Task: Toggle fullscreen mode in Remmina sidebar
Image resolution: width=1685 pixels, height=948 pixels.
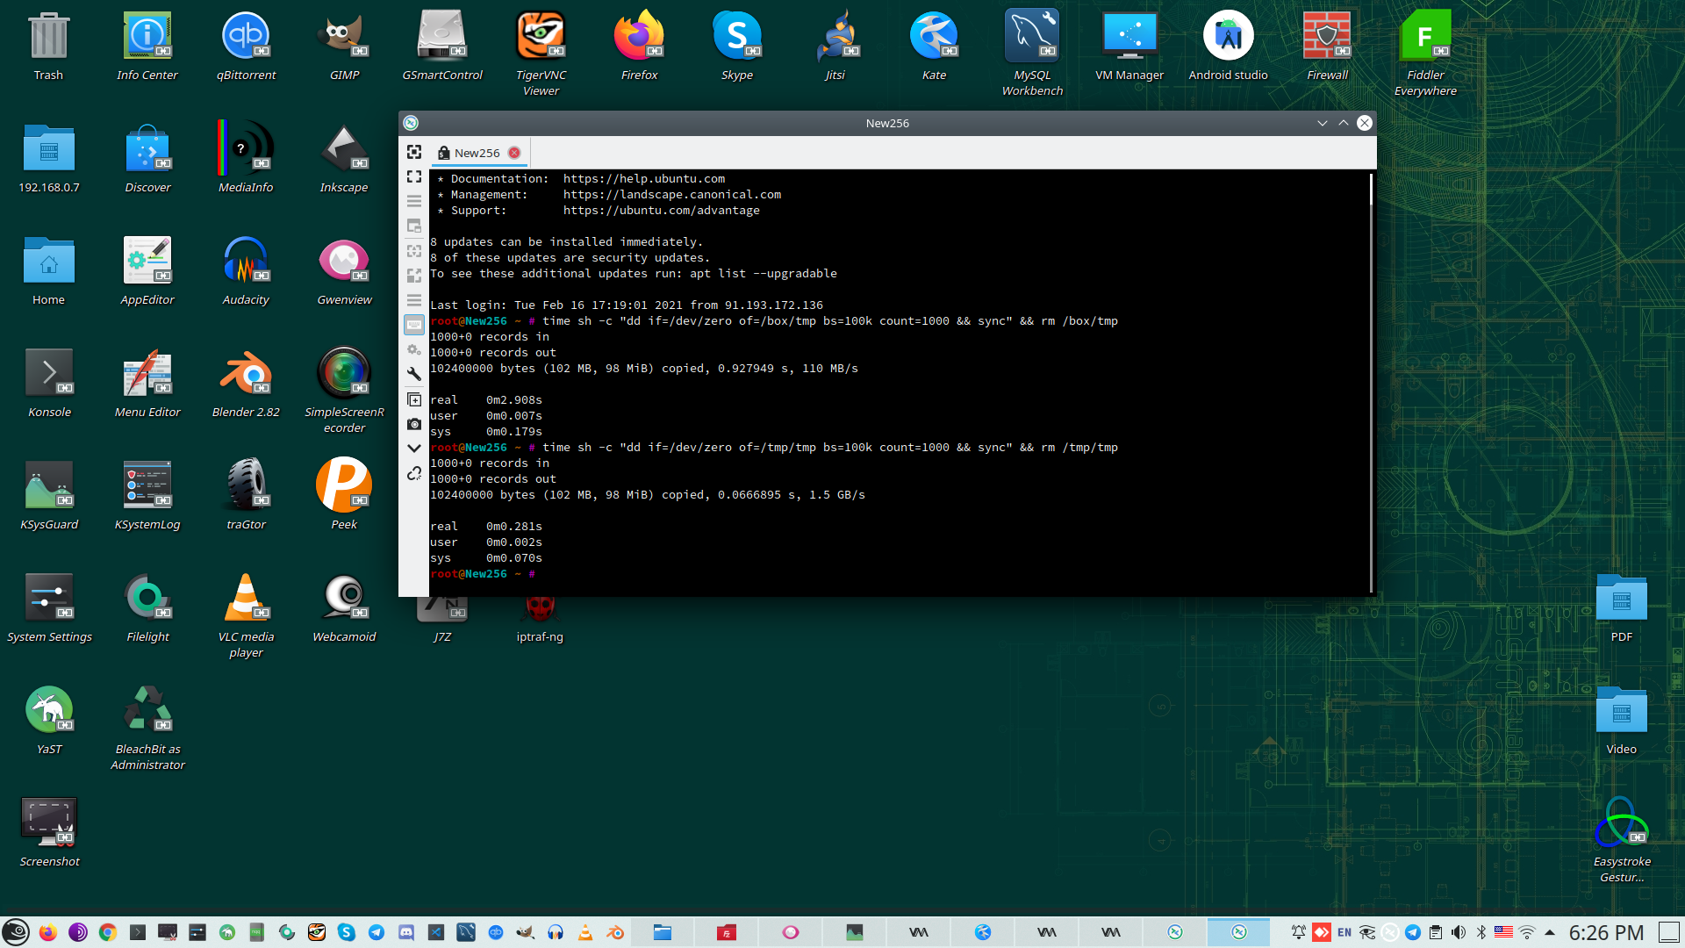Action: coord(414,176)
